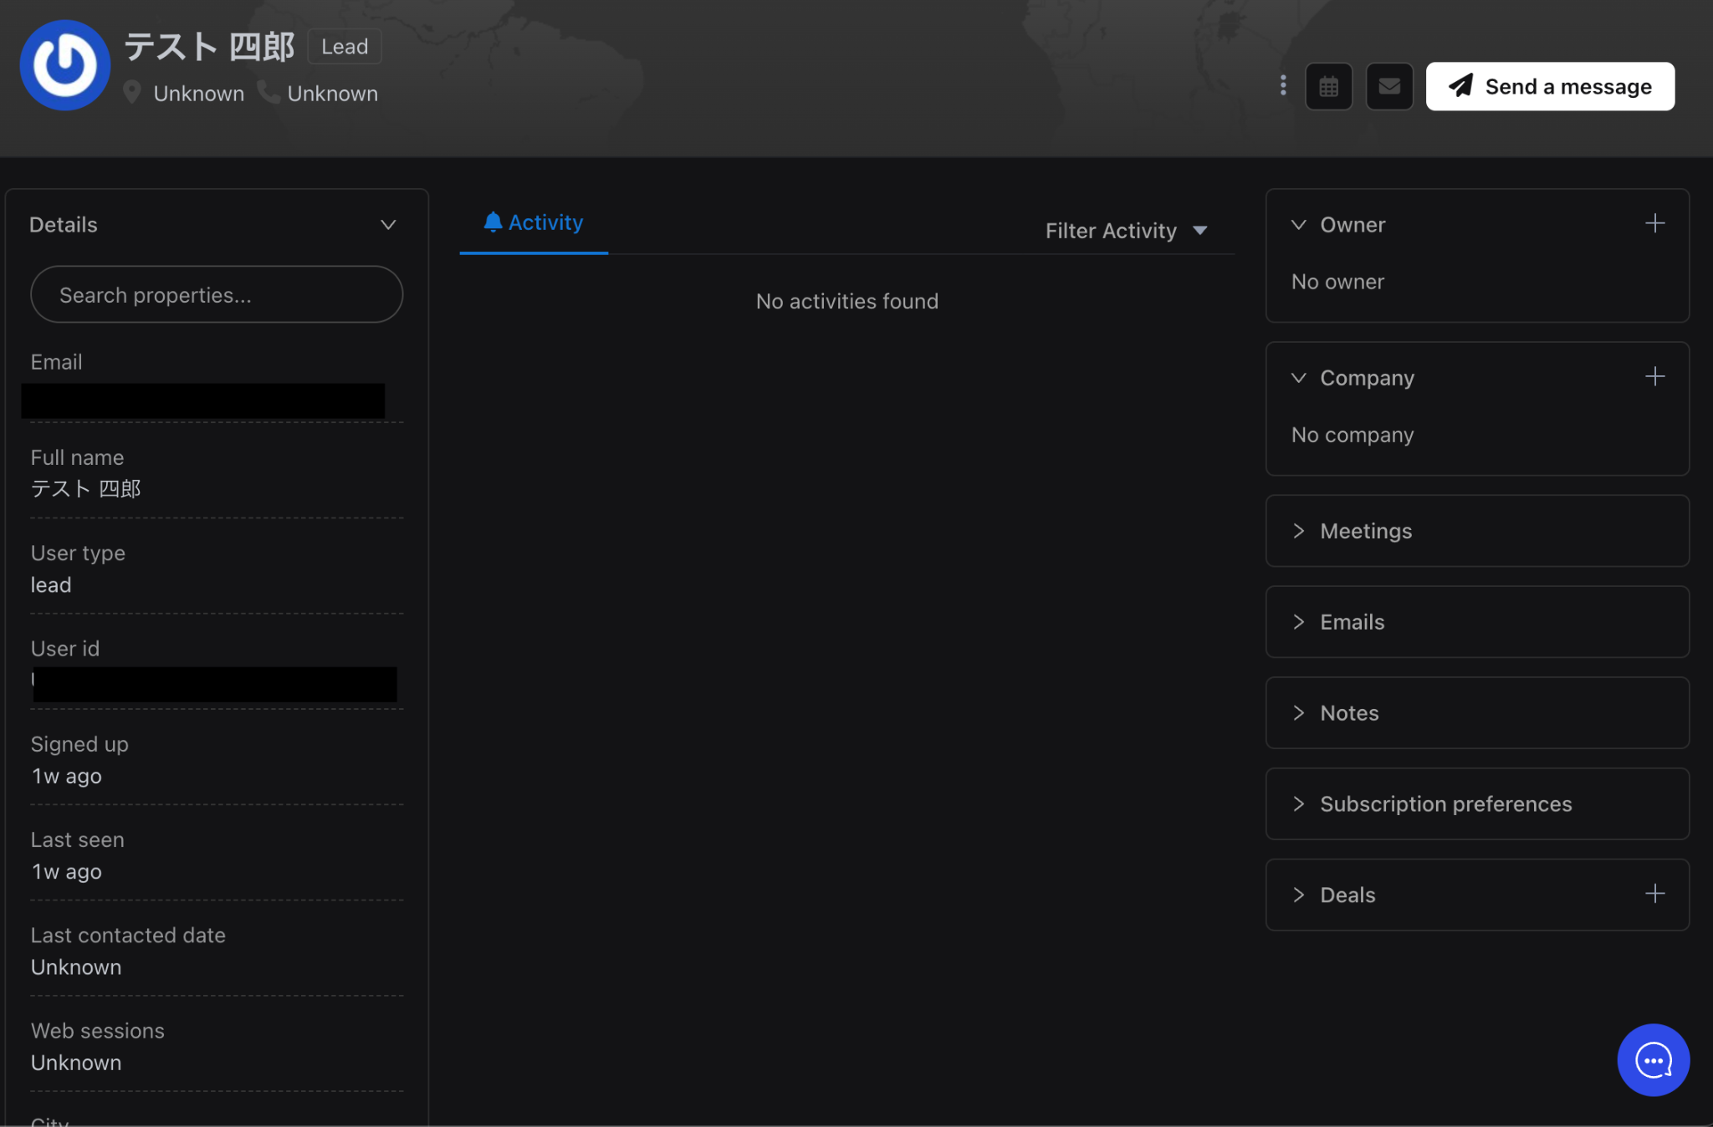
Task: Open the chat widget bubble icon
Action: (1653, 1060)
